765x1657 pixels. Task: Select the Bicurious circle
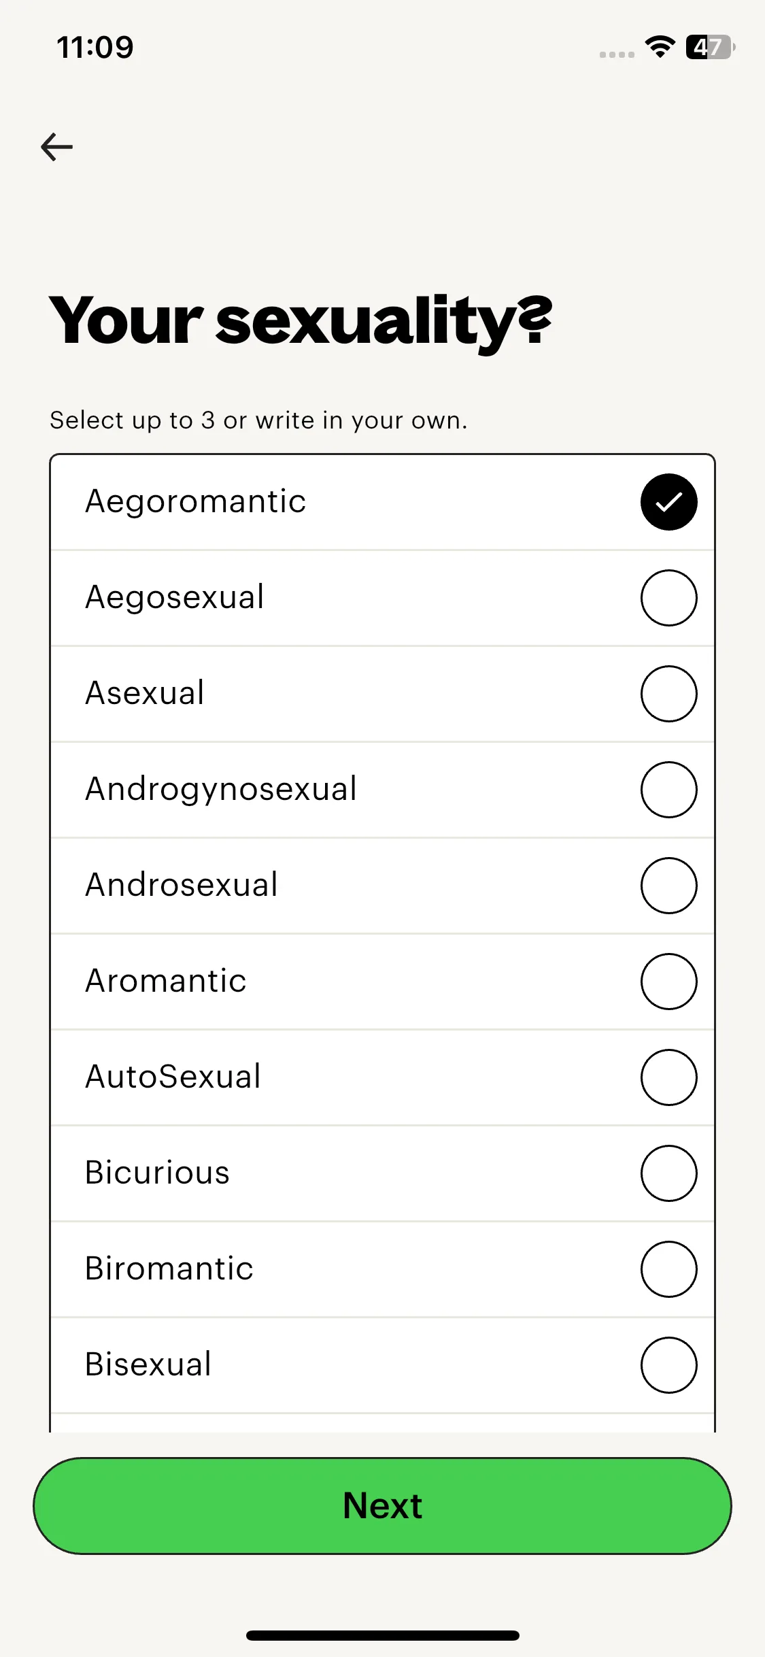coord(668,1173)
